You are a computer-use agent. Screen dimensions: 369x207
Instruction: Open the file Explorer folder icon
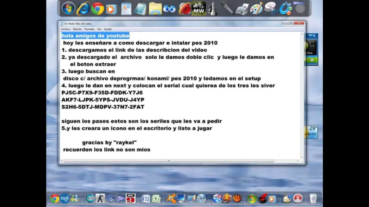(x=155, y=9)
